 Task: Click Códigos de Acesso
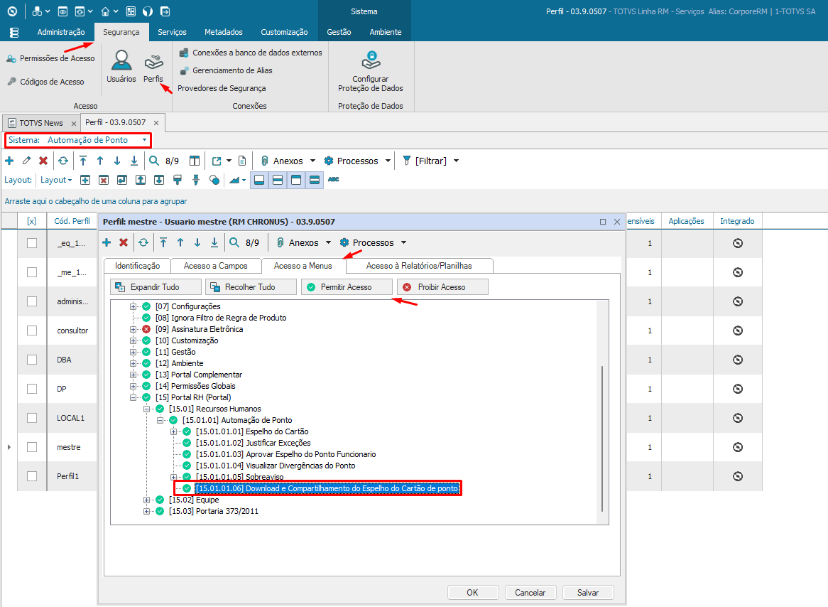tap(46, 82)
